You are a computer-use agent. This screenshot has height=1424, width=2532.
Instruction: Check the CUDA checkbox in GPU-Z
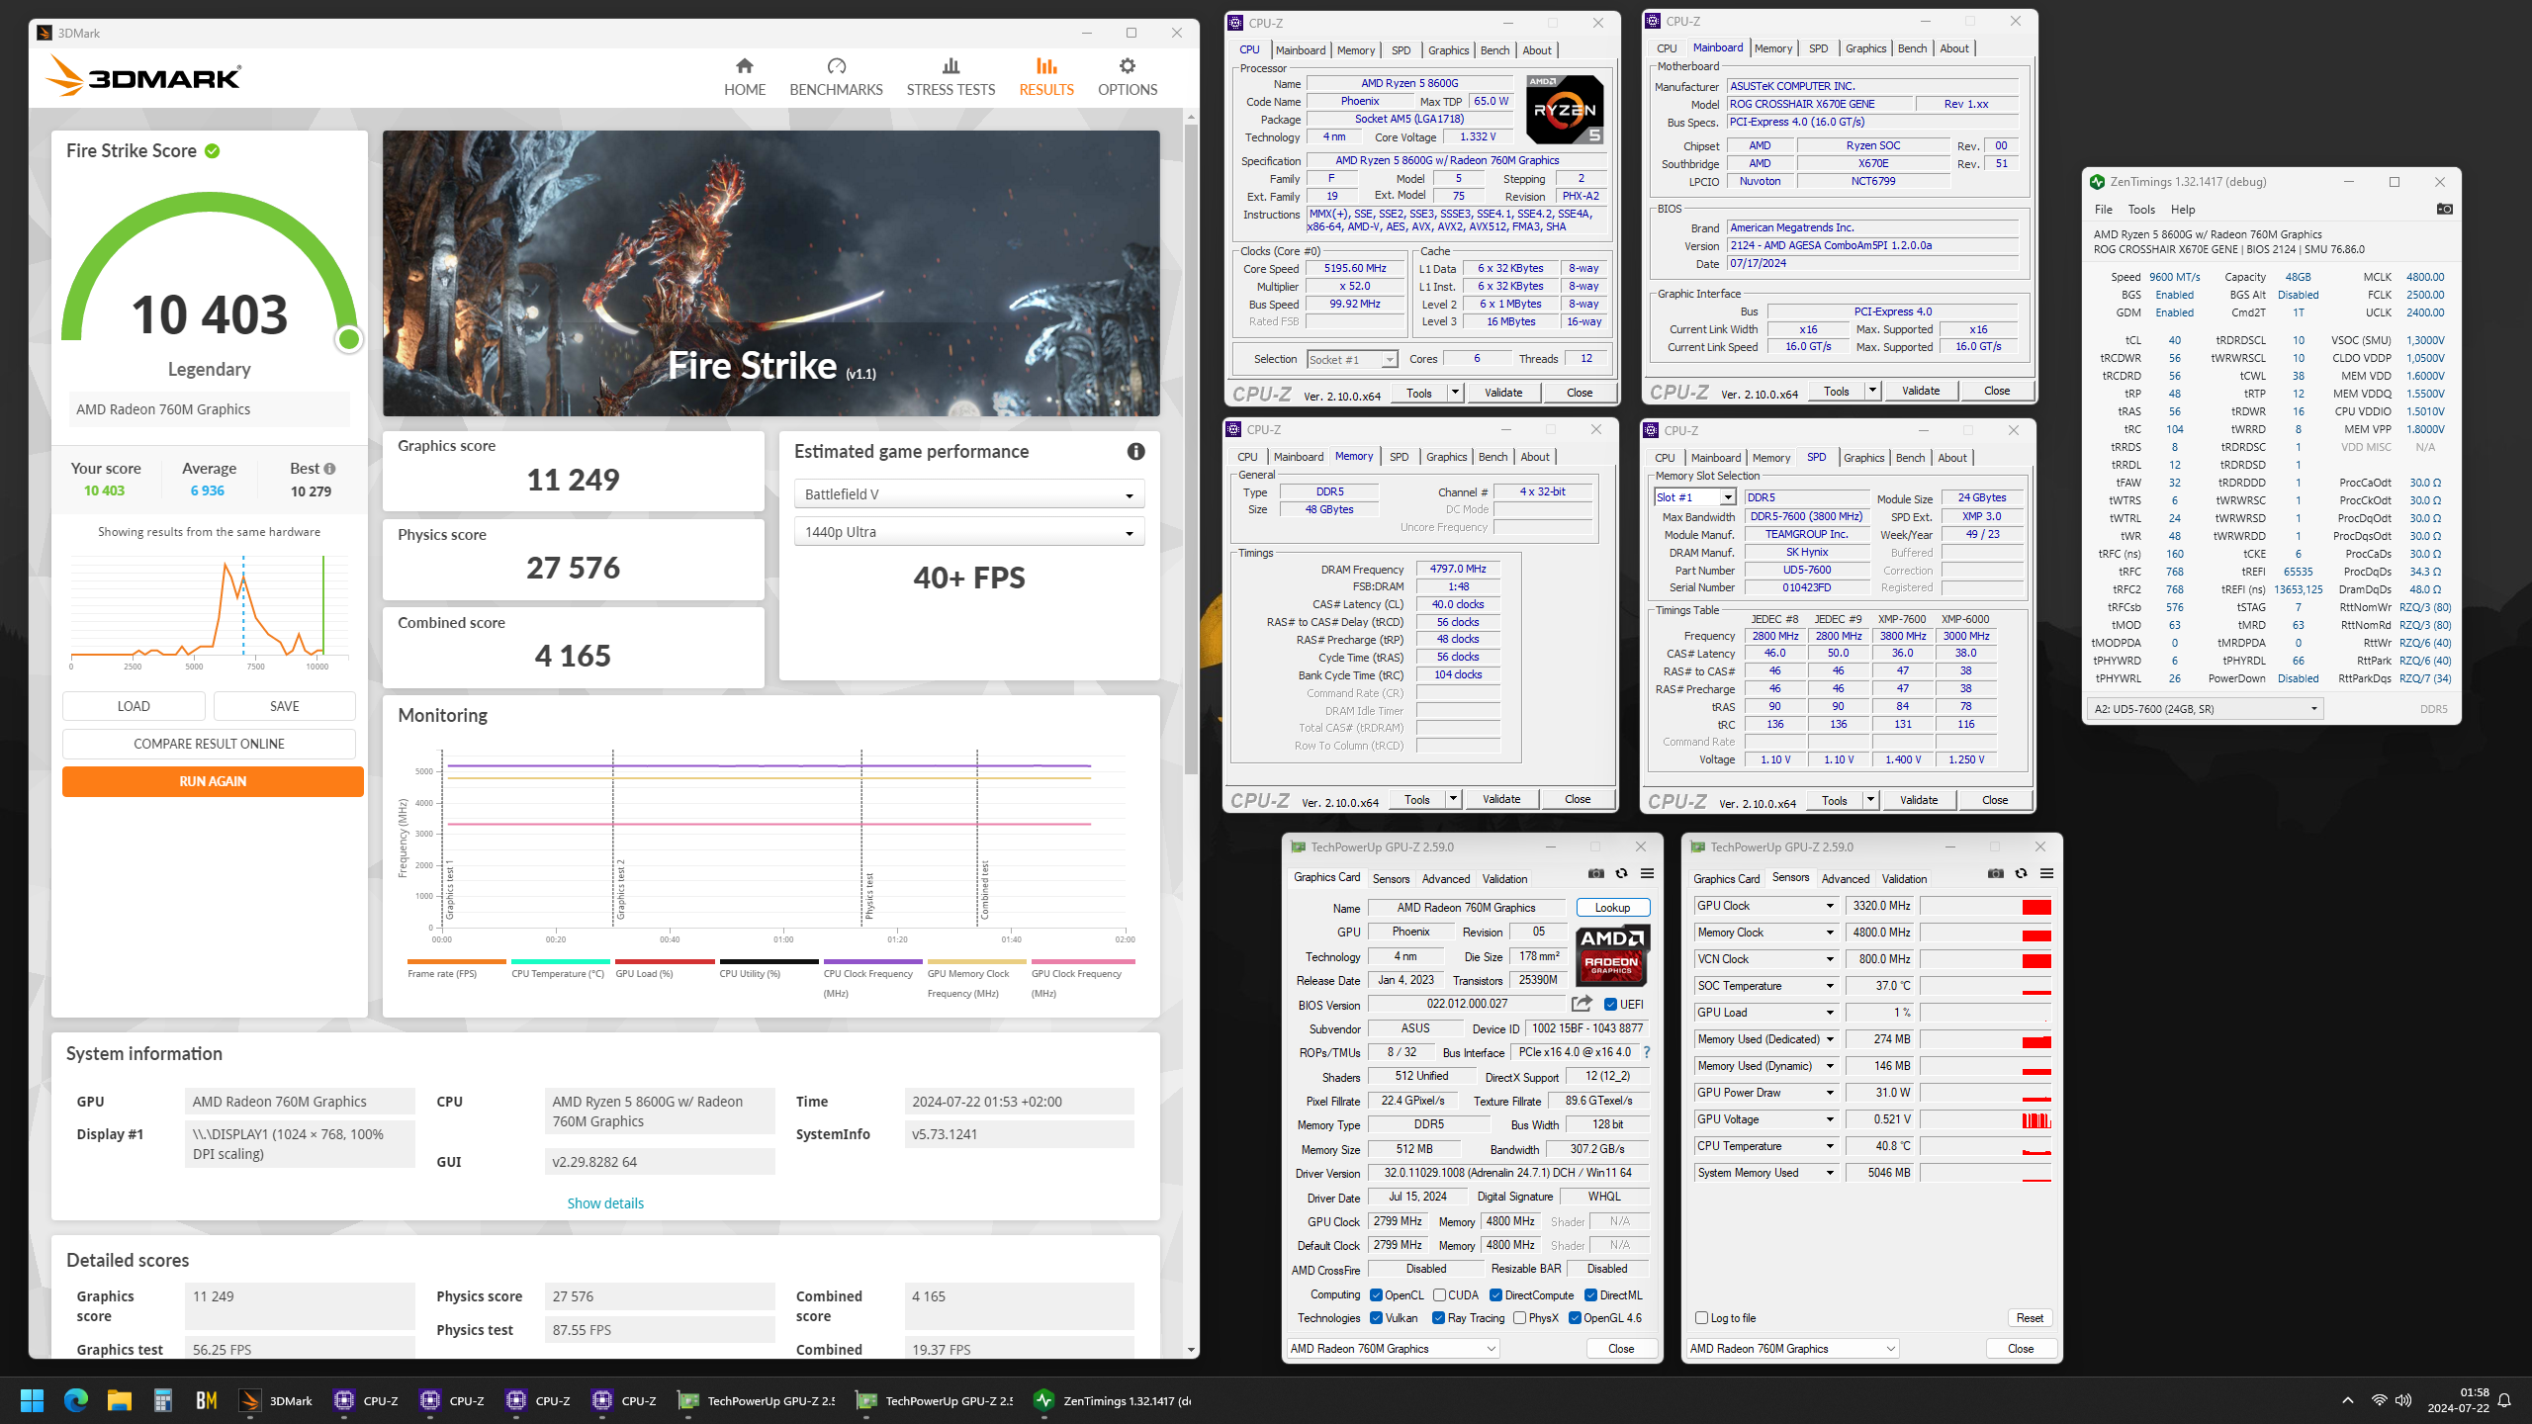(1439, 1294)
